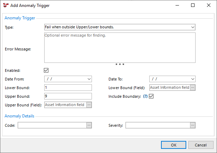Click inside the Severity text field
Viewport: 217px width, 153px height.
pos(158,125)
